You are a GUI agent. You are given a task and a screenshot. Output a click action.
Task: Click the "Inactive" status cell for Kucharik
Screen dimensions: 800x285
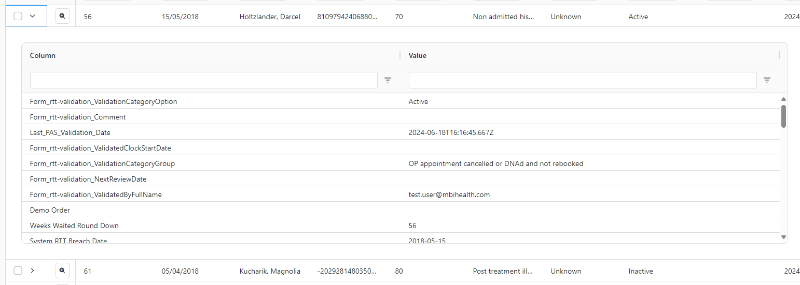640,271
